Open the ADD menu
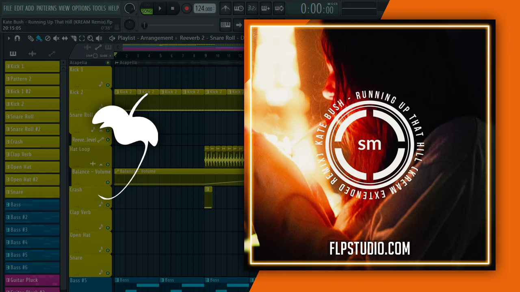The width and height of the screenshot is (520, 292). (x=30, y=8)
